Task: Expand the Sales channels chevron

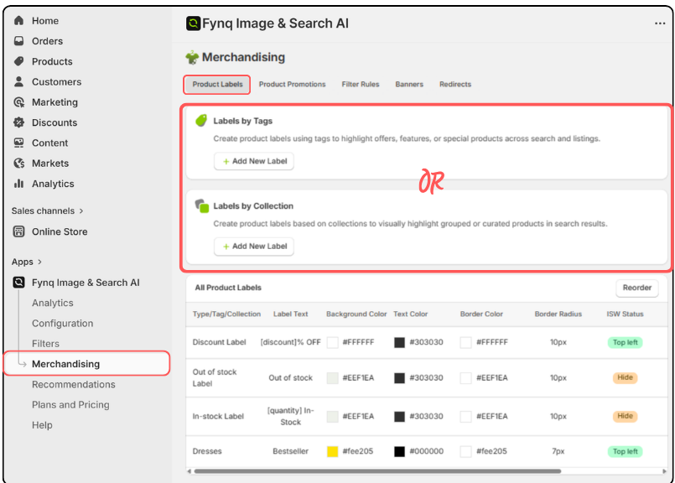Action: point(81,211)
